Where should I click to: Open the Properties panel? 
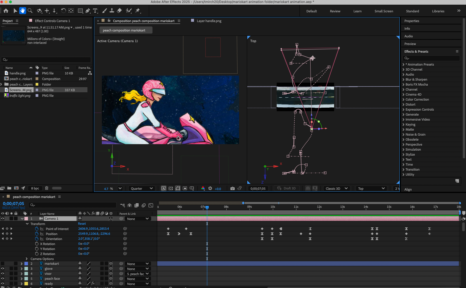pyautogui.click(x=412, y=21)
